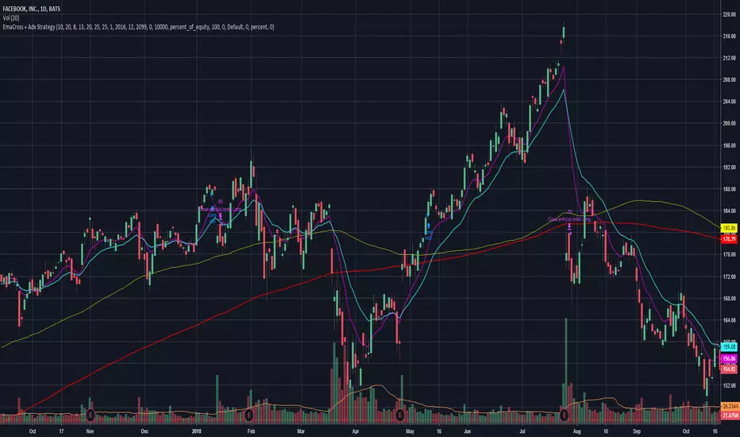The height and width of the screenshot is (437, 740).
Task: Open the earnings E marker just before Aug
Action: pyautogui.click(x=564, y=416)
